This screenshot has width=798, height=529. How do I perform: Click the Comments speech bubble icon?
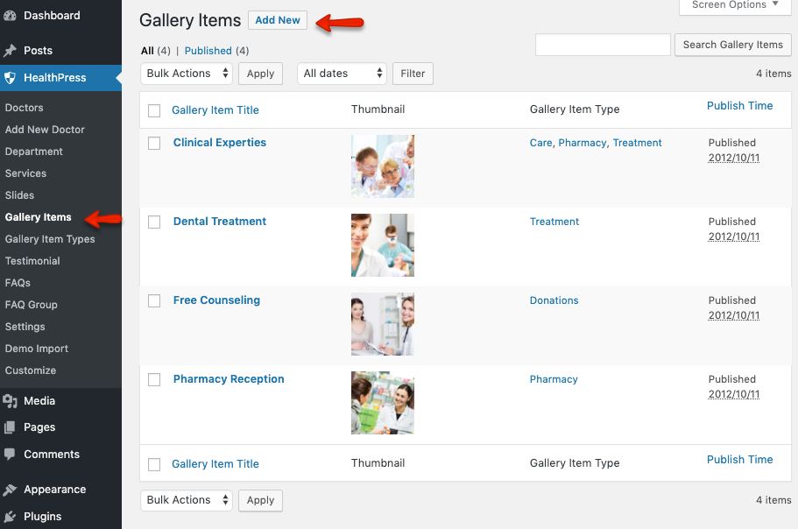10,455
